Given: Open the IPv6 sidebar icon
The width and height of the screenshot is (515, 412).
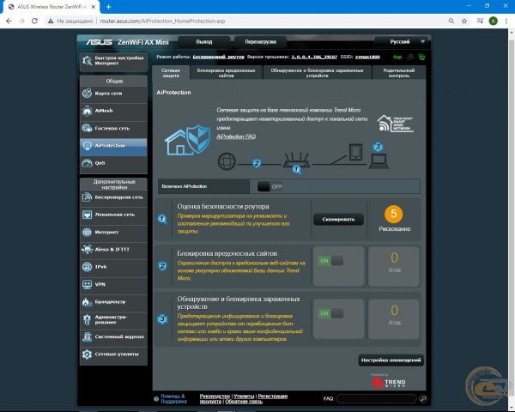Looking at the screenshot, I should 87,267.
